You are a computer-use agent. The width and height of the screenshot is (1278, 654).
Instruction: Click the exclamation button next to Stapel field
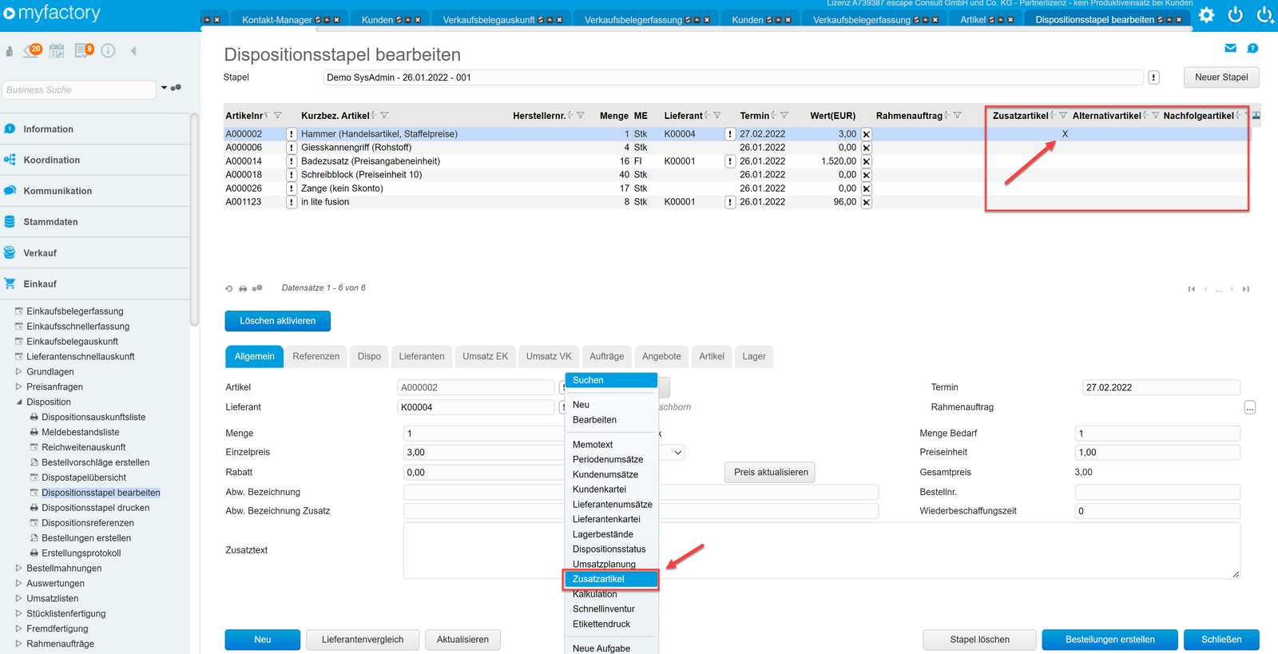pos(1154,77)
